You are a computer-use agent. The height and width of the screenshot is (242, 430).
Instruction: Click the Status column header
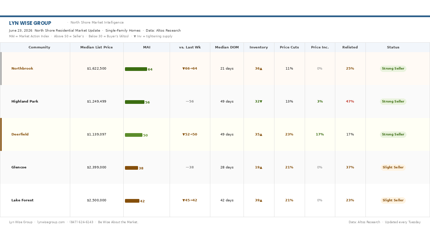[393, 47]
